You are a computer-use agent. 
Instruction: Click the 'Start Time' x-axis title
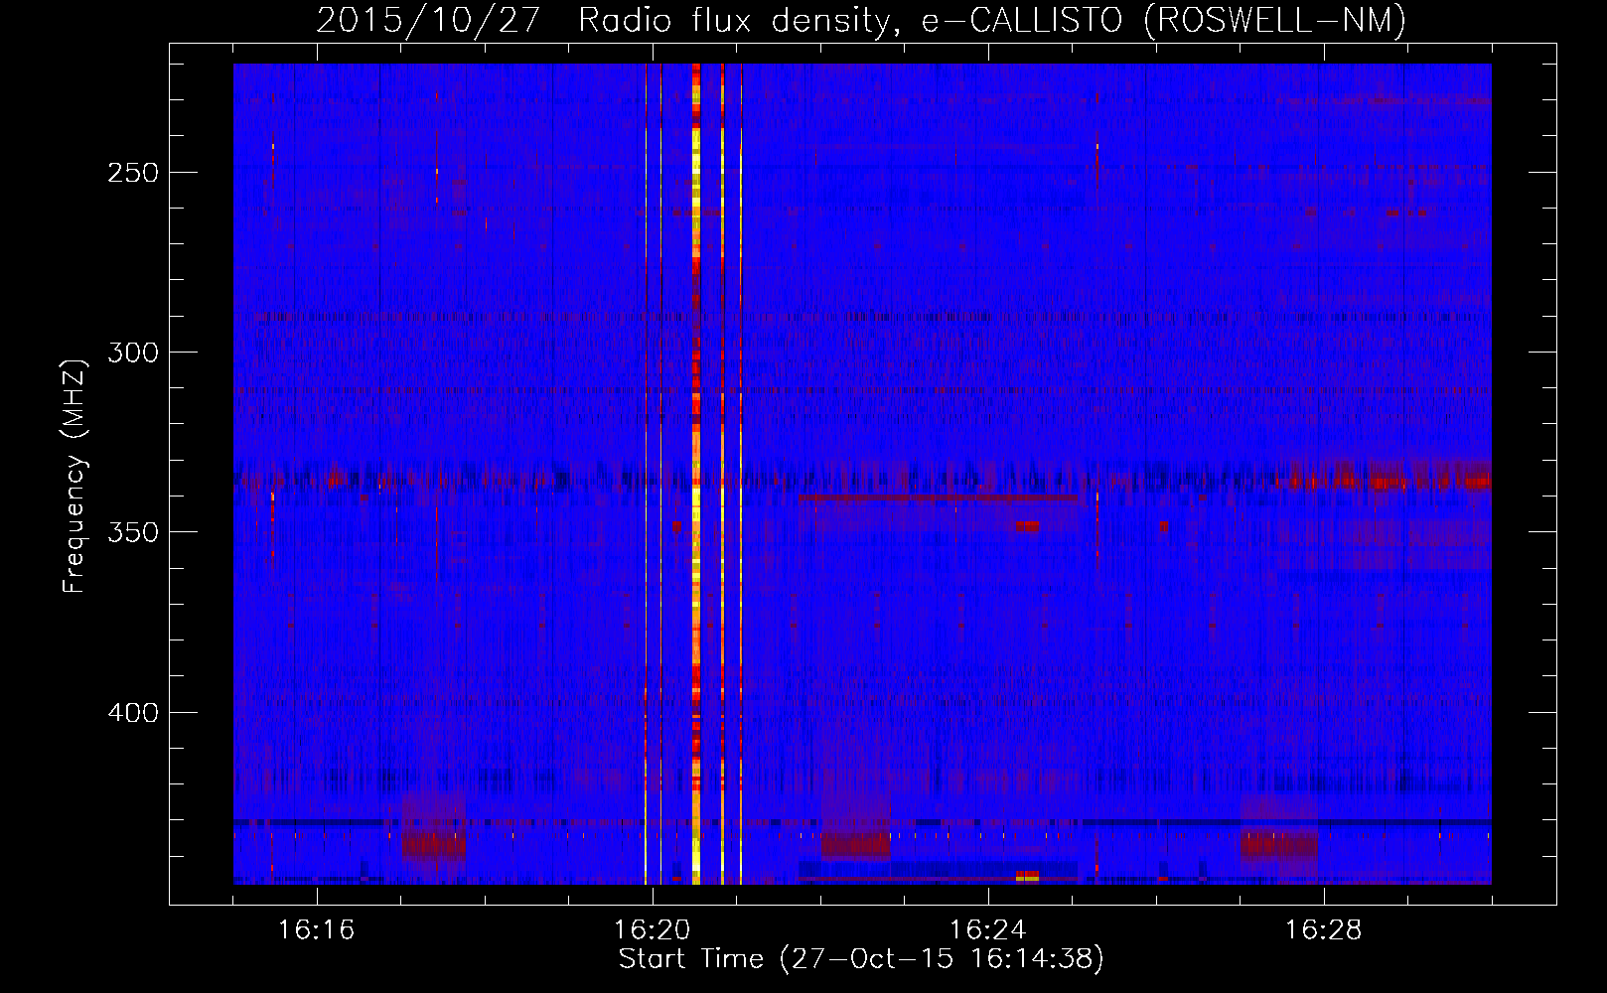tap(861, 959)
